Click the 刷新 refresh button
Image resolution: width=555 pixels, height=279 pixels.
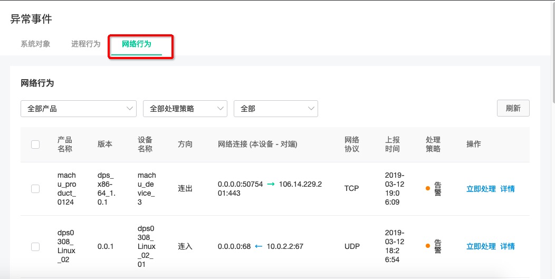pos(513,108)
